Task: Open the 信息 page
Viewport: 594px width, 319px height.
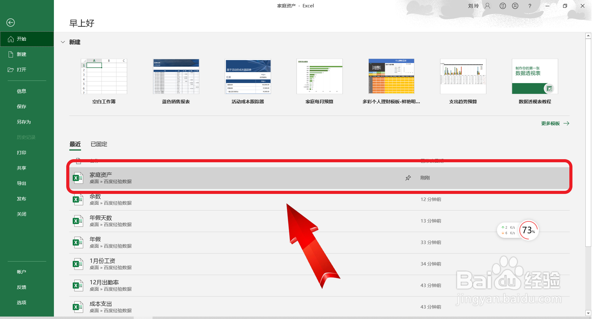Action: point(27,91)
